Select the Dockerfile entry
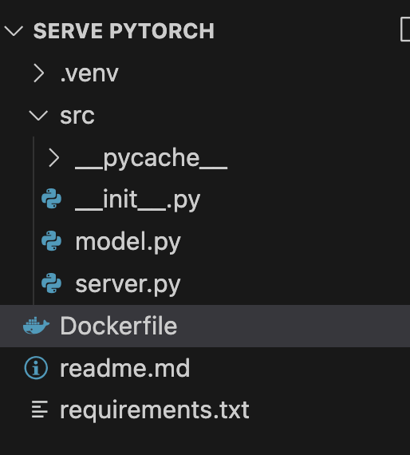The image size is (410, 455). [205, 326]
